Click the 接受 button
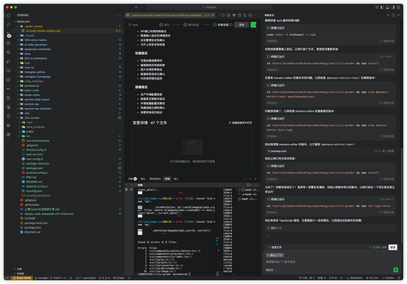Image resolution: width=407 pixels, height=284 pixels. pyautogui.click(x=393, y=247)
